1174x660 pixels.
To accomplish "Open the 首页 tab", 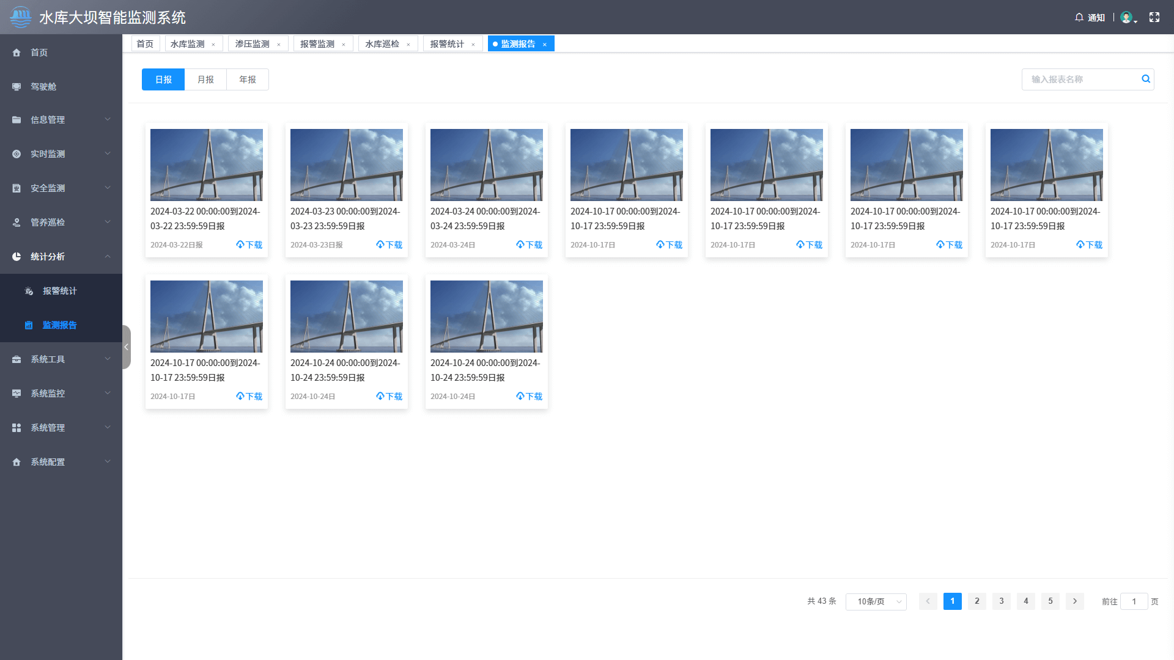I will pyautogui.click(x=145, y=43).
